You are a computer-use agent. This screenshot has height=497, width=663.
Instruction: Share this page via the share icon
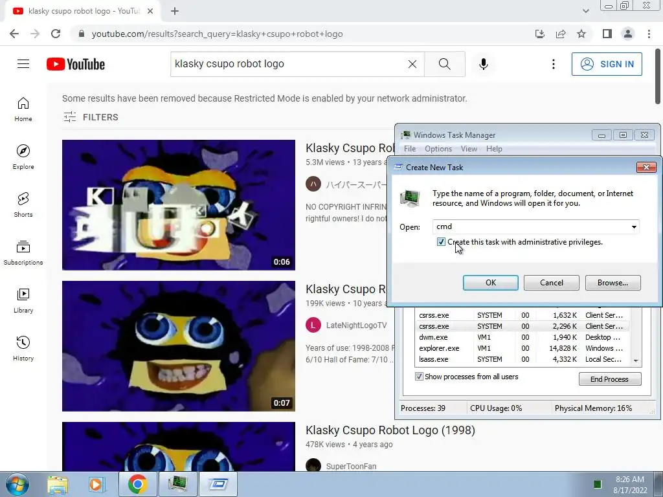coord(561,34)
